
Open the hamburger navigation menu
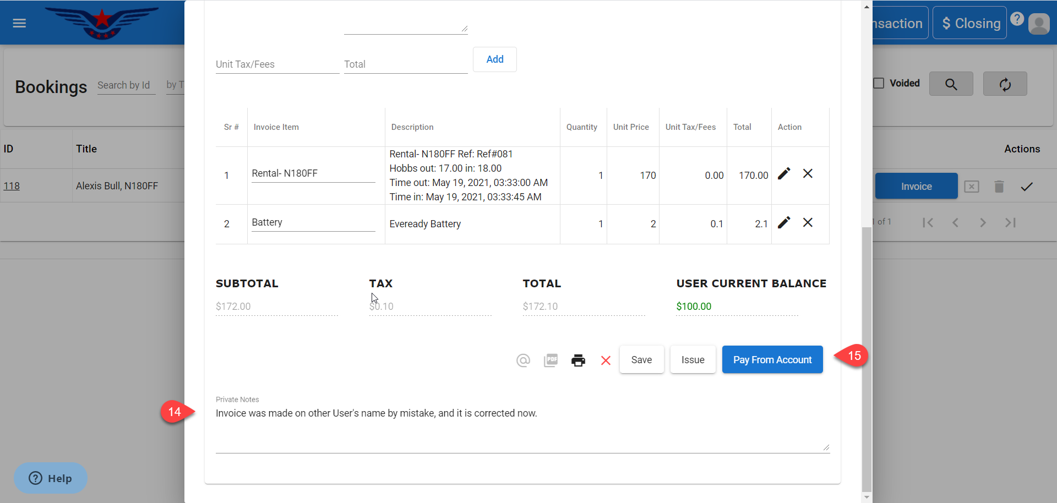[x=19, y=23]
